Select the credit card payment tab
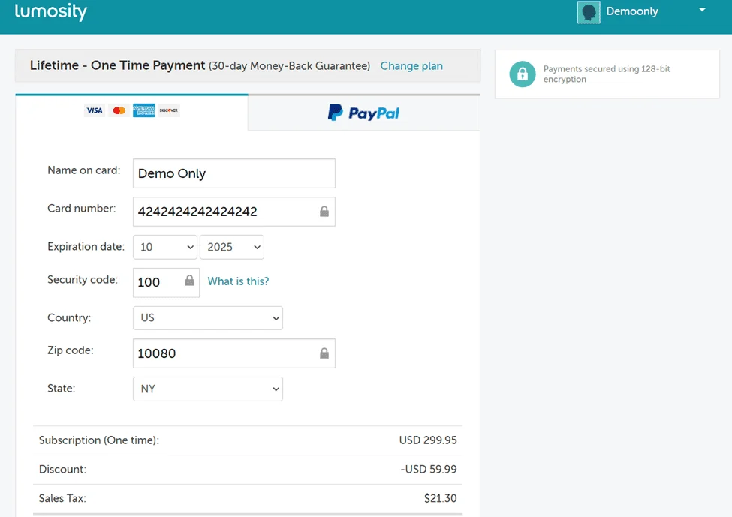This screenshot has height=517, width=732. (131, 112)
